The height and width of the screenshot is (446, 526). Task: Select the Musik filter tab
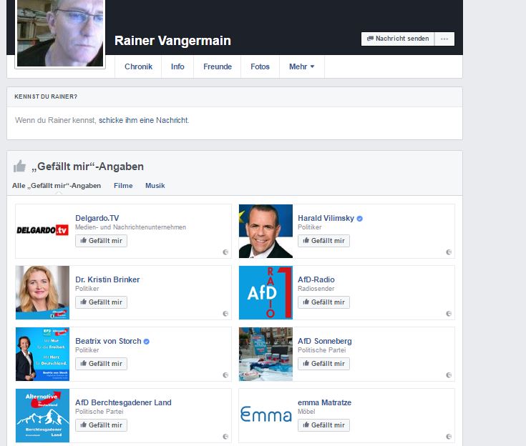(x=155, y=186)
